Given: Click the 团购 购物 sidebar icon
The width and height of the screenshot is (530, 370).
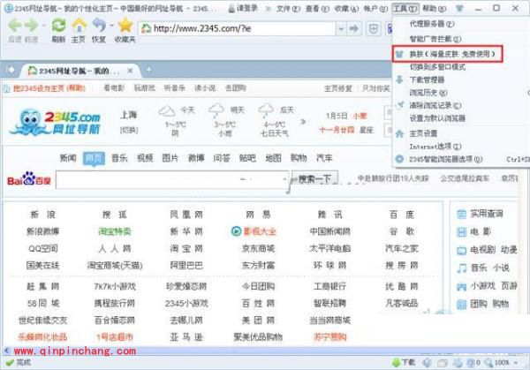Looking at the screenshot, I should (462, 305).
